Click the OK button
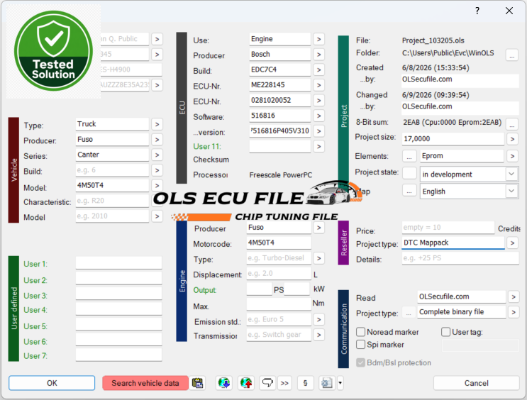The height and width of the screenshot is (400, 527). (x=52, y=383)
